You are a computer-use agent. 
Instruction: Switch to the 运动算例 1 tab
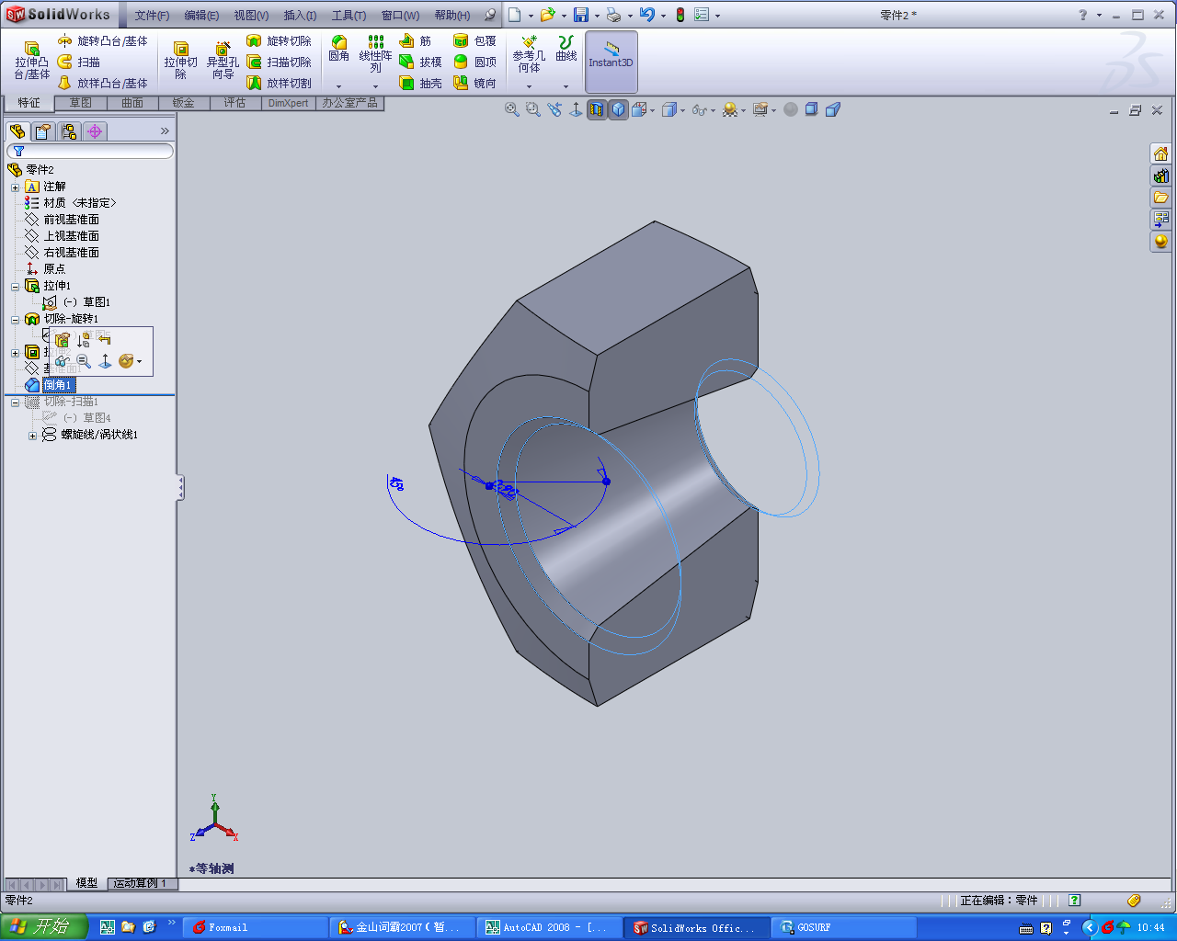141,884
